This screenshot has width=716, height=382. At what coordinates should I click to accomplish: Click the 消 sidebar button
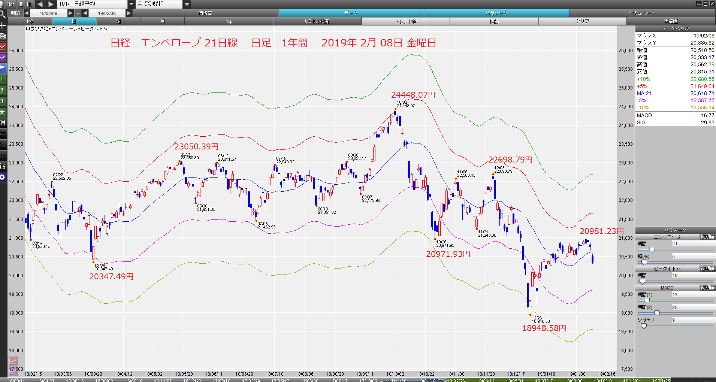pos(3,123)
